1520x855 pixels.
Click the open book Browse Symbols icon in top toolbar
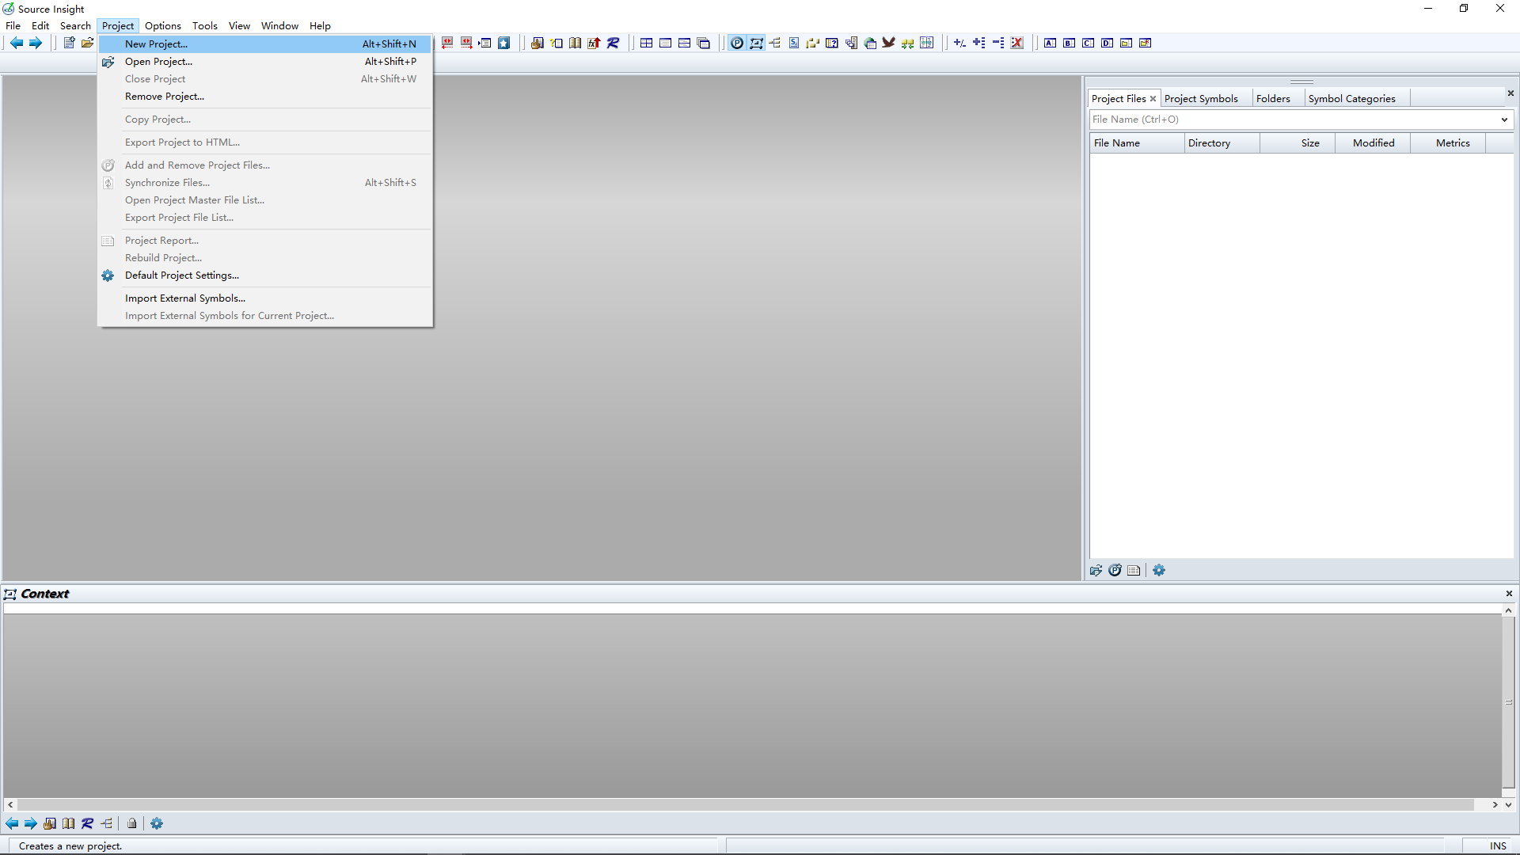pyautogui.click(x=576, y=43)
